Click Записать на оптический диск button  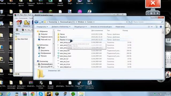pos(101,27)
